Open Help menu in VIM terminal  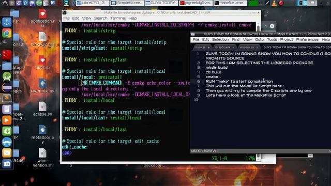pos(132,18)
